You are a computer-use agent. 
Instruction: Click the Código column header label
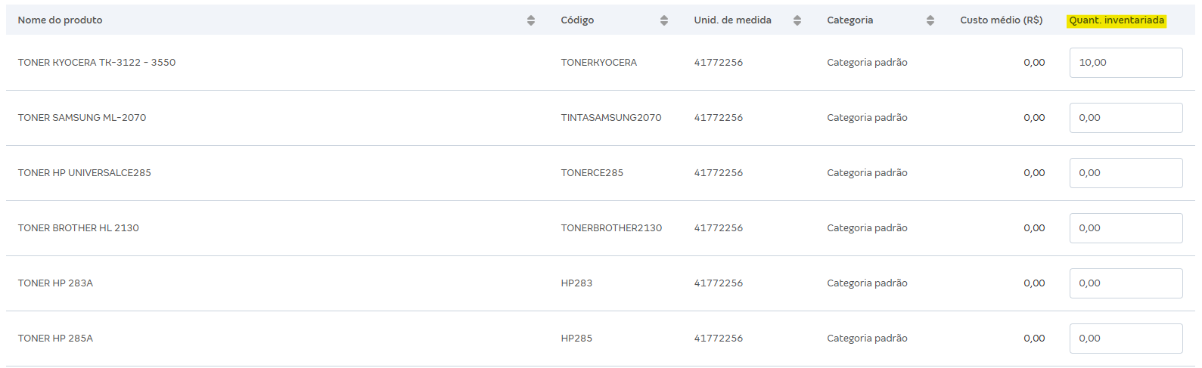coord(577,20)
